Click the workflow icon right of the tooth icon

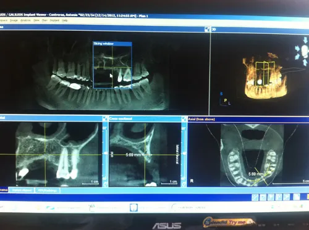[x=174, y=207]
